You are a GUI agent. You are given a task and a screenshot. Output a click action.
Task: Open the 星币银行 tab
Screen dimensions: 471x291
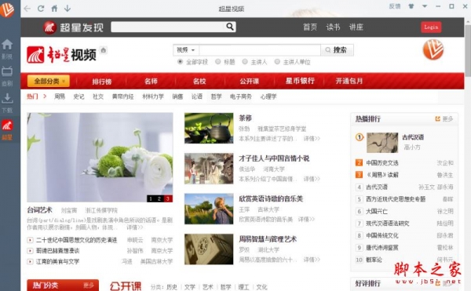tap(300, 81)
